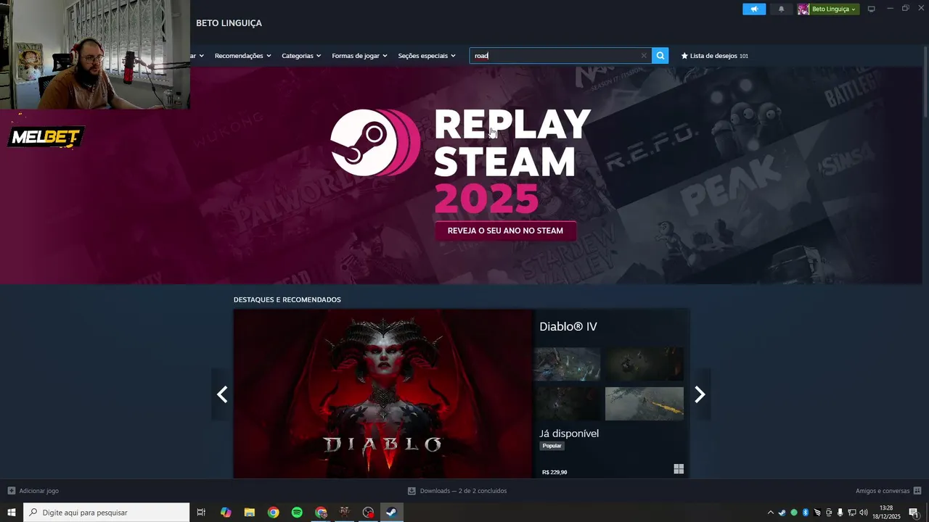929x522 pixels.
Task: Click the Diablo IV main capsule image
Action: click(x=383, y=394)
